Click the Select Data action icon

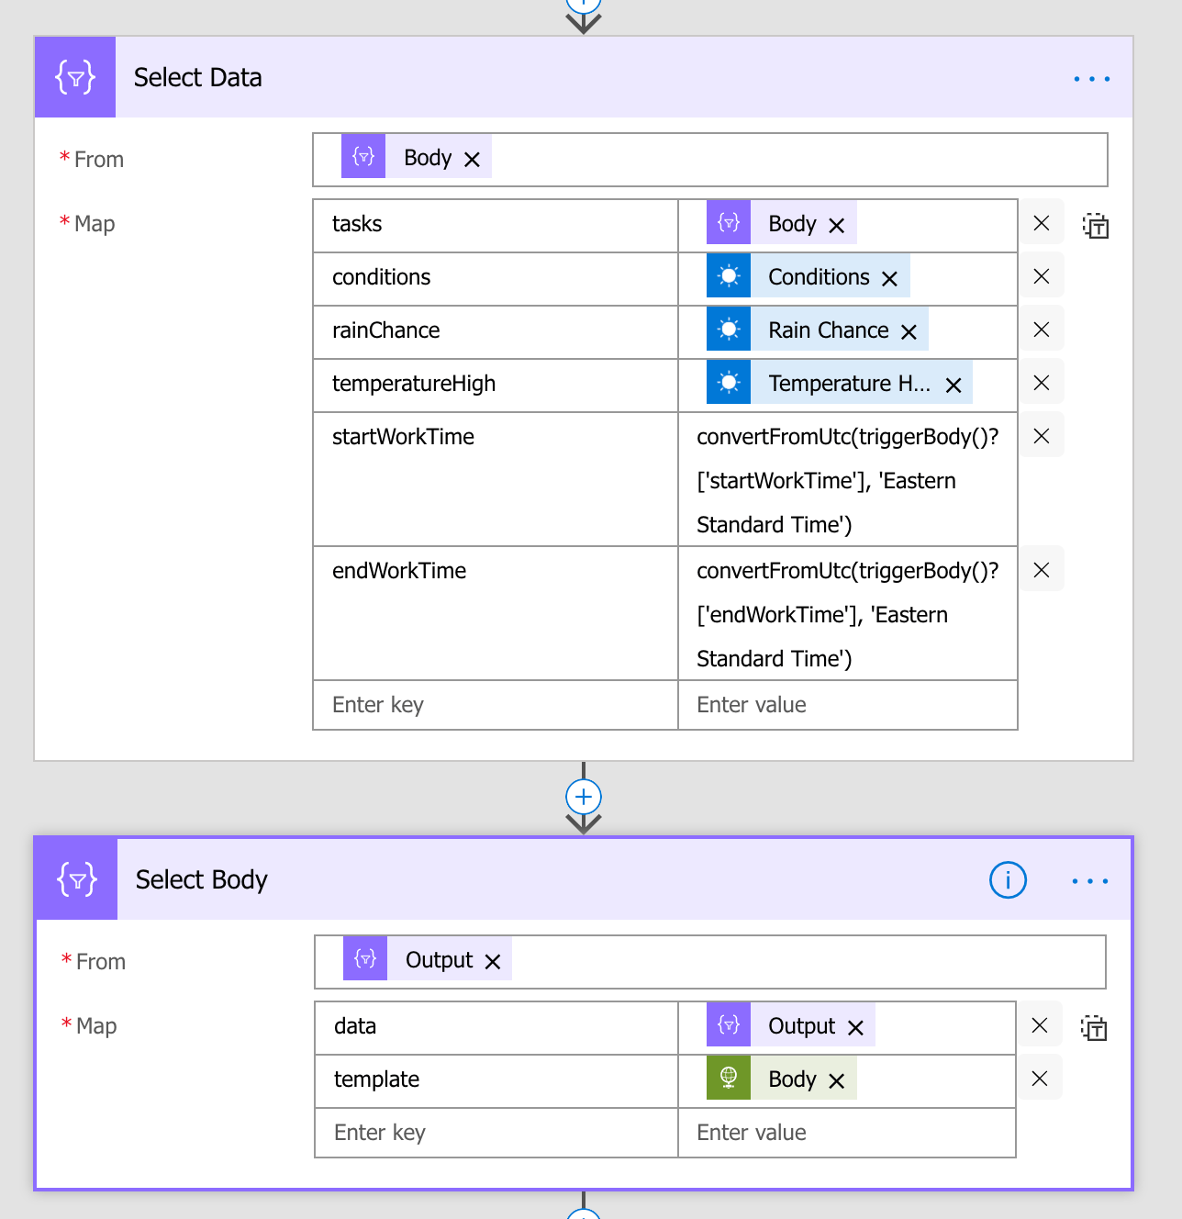(x=74, y=77)
